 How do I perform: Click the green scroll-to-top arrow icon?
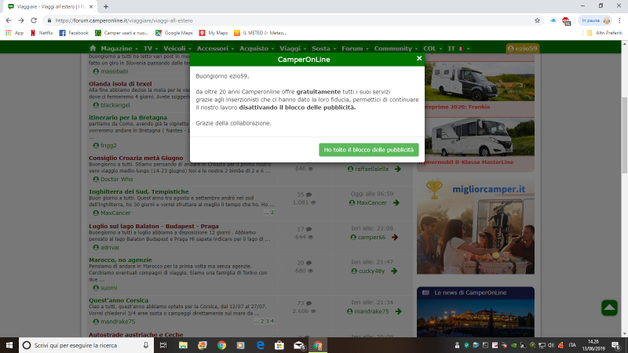[x=609, y=308]
